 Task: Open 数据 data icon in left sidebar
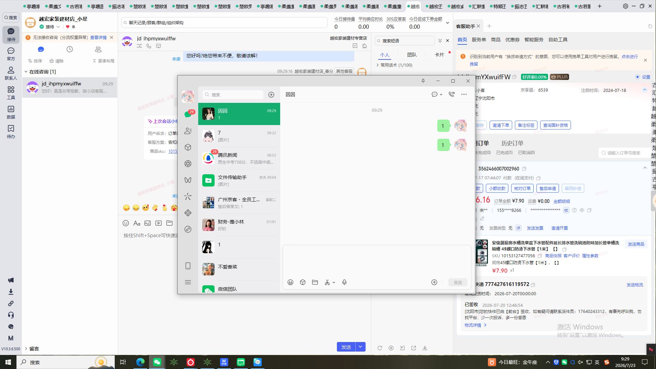[11, 112]
